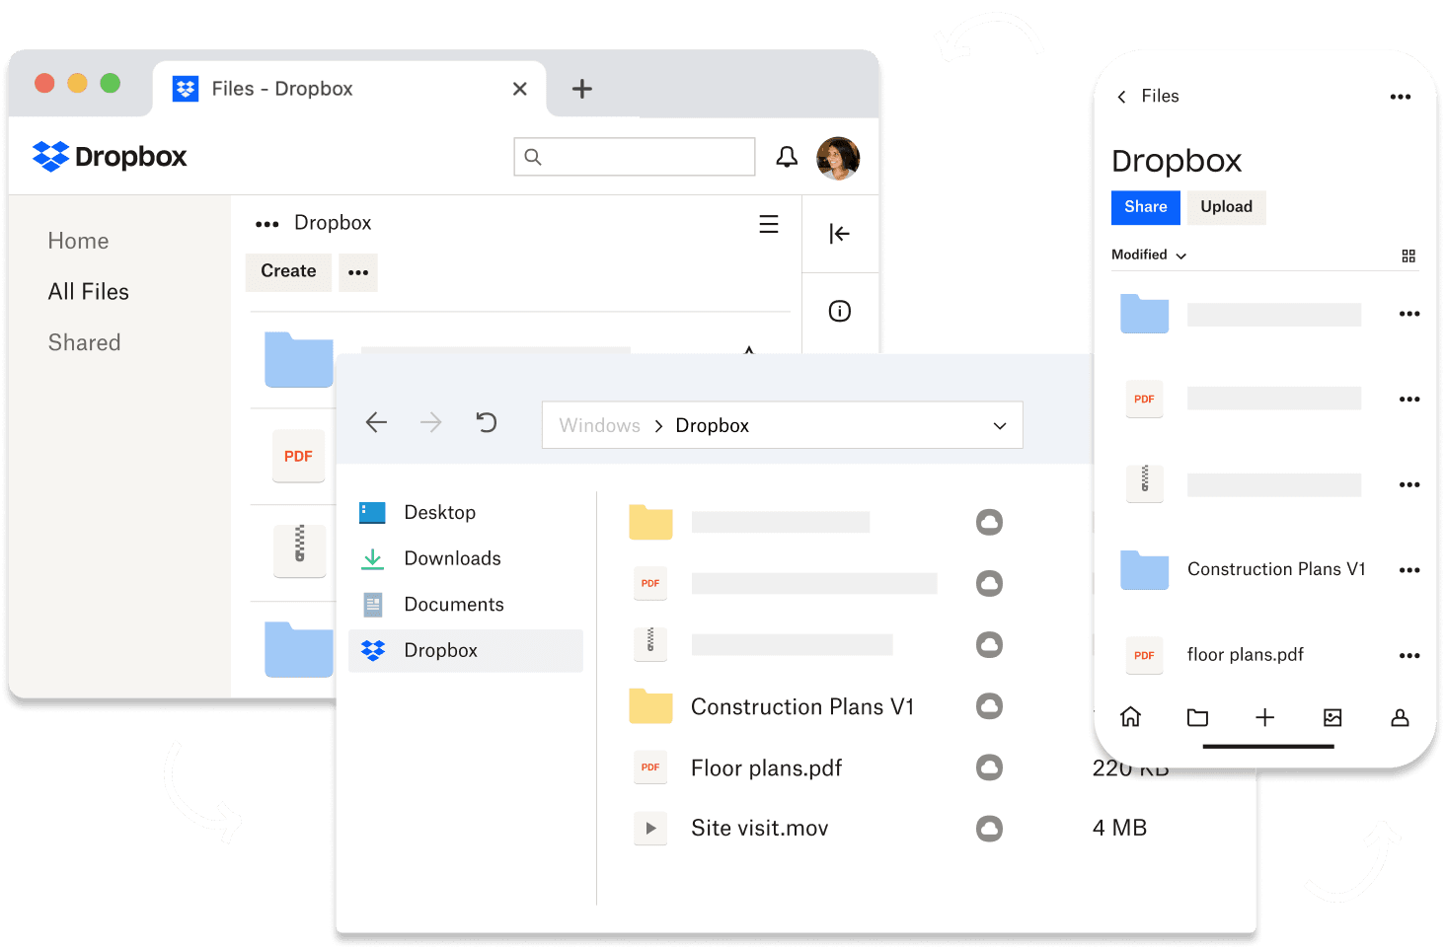1445x949 pixels.
Task: Select All Files in the Dropbox web sidebar
Action: [89, 292]
